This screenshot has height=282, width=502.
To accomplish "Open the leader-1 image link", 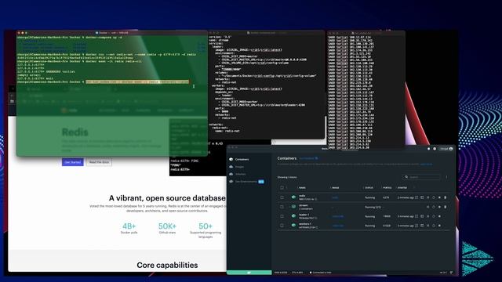I will 338,216.
